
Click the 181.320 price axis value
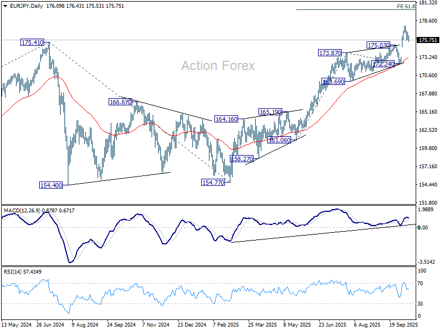[x=428, y=3]
